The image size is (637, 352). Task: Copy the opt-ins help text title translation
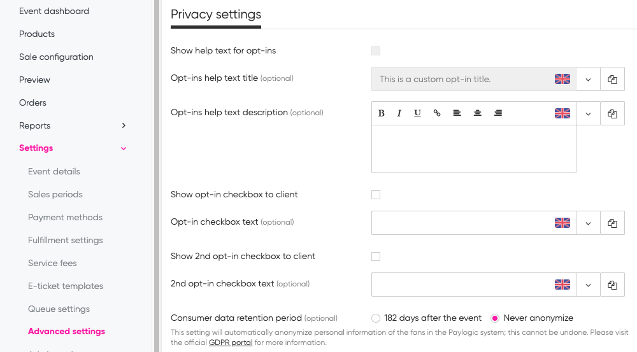[x=612, y=80]
